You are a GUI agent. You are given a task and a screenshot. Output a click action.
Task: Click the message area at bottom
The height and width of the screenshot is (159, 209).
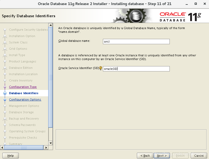pyautogui.click(x=131, y=140)
